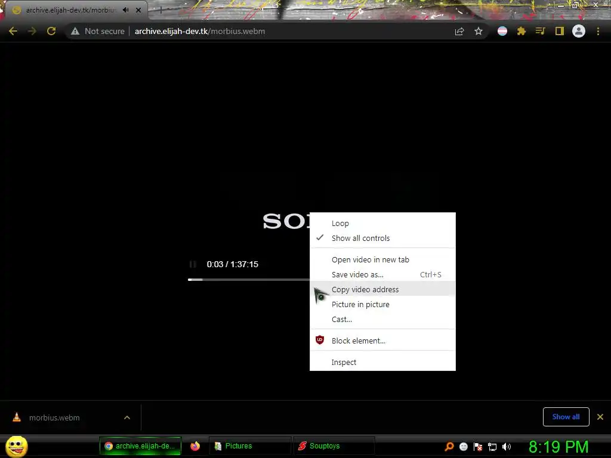The image size is (611, 458).
Task: Click the orange search tray icon
Action: pos(449,446)
